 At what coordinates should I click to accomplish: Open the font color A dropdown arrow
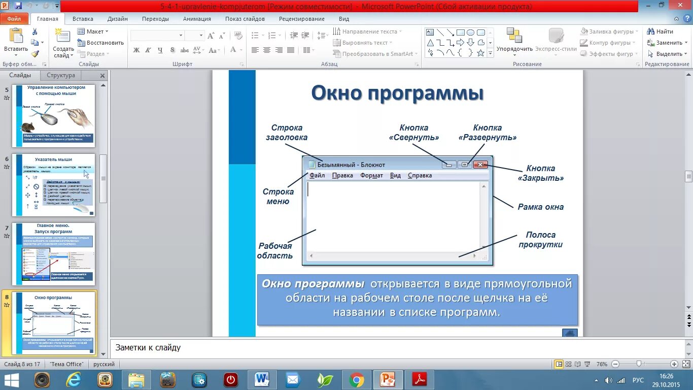(240, 50)
